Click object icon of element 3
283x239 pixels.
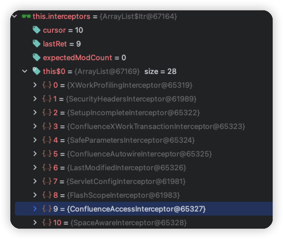[x=47, y=126]
